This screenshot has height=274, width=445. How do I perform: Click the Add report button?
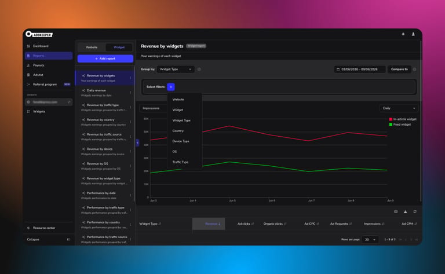point(105,59)
